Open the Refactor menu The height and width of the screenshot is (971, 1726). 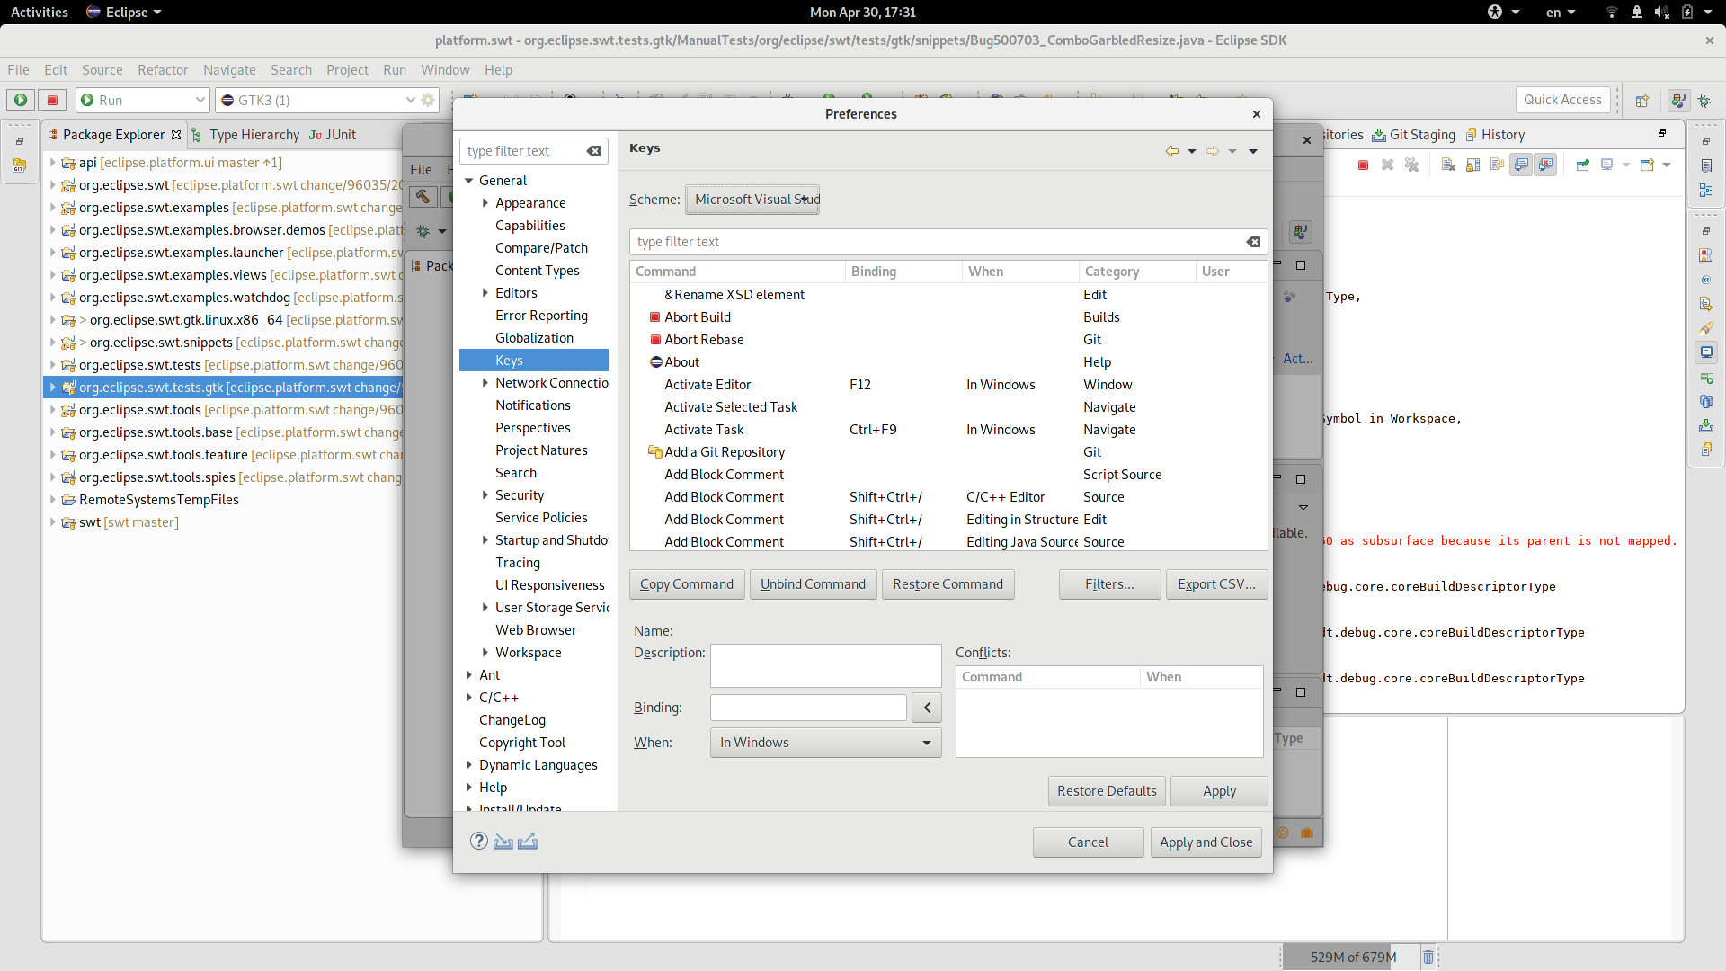pos(163,70)
